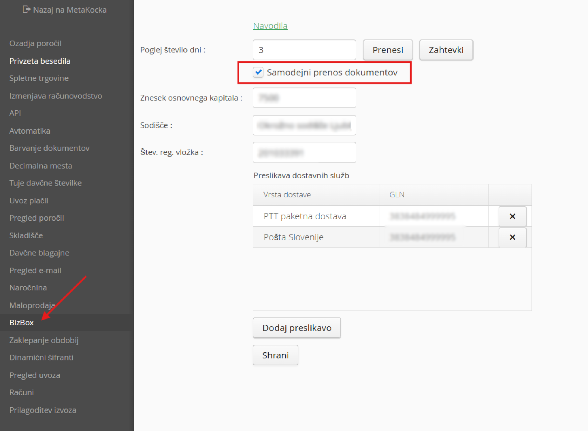588x431 pixels.
Task: Click the Nazaj na MetaKocka exit icon
Action: point(26,10)
